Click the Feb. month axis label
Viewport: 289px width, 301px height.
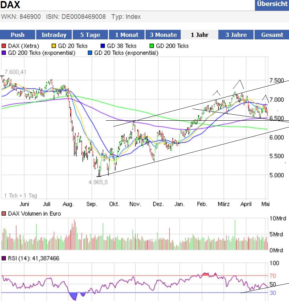[x=202, y=204]
